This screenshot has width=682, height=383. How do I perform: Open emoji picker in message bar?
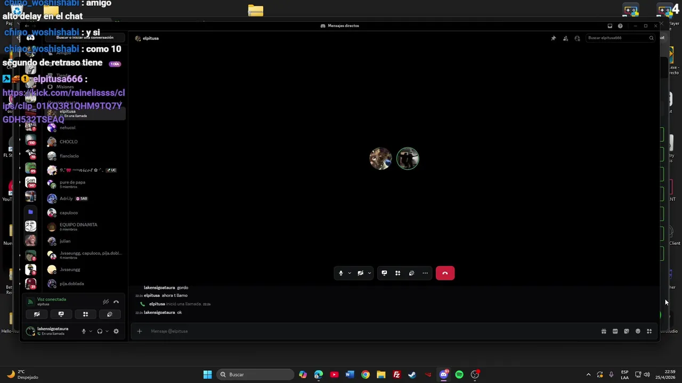tap(638, 331)
